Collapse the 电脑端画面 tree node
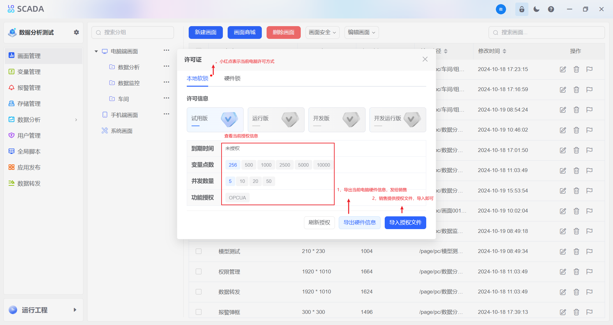This screenshot has width=613, height=325. [96, 51]
